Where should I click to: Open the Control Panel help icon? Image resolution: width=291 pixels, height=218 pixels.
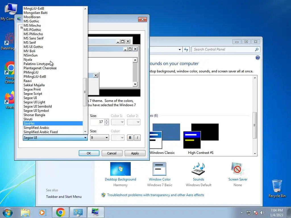point(257,58)
